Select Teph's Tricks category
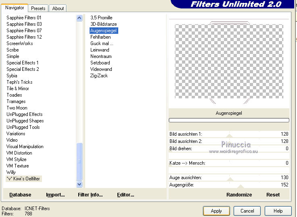 click(19, 82)
